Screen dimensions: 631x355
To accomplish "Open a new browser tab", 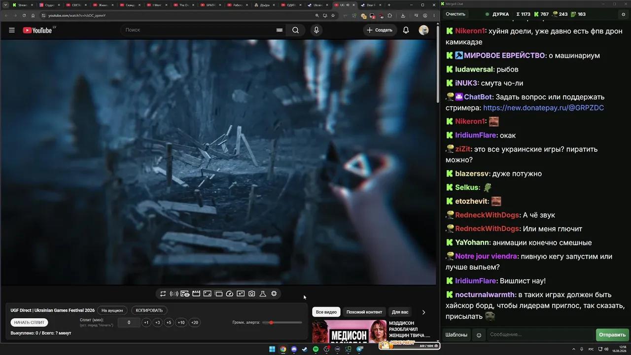I will (389, 5).
